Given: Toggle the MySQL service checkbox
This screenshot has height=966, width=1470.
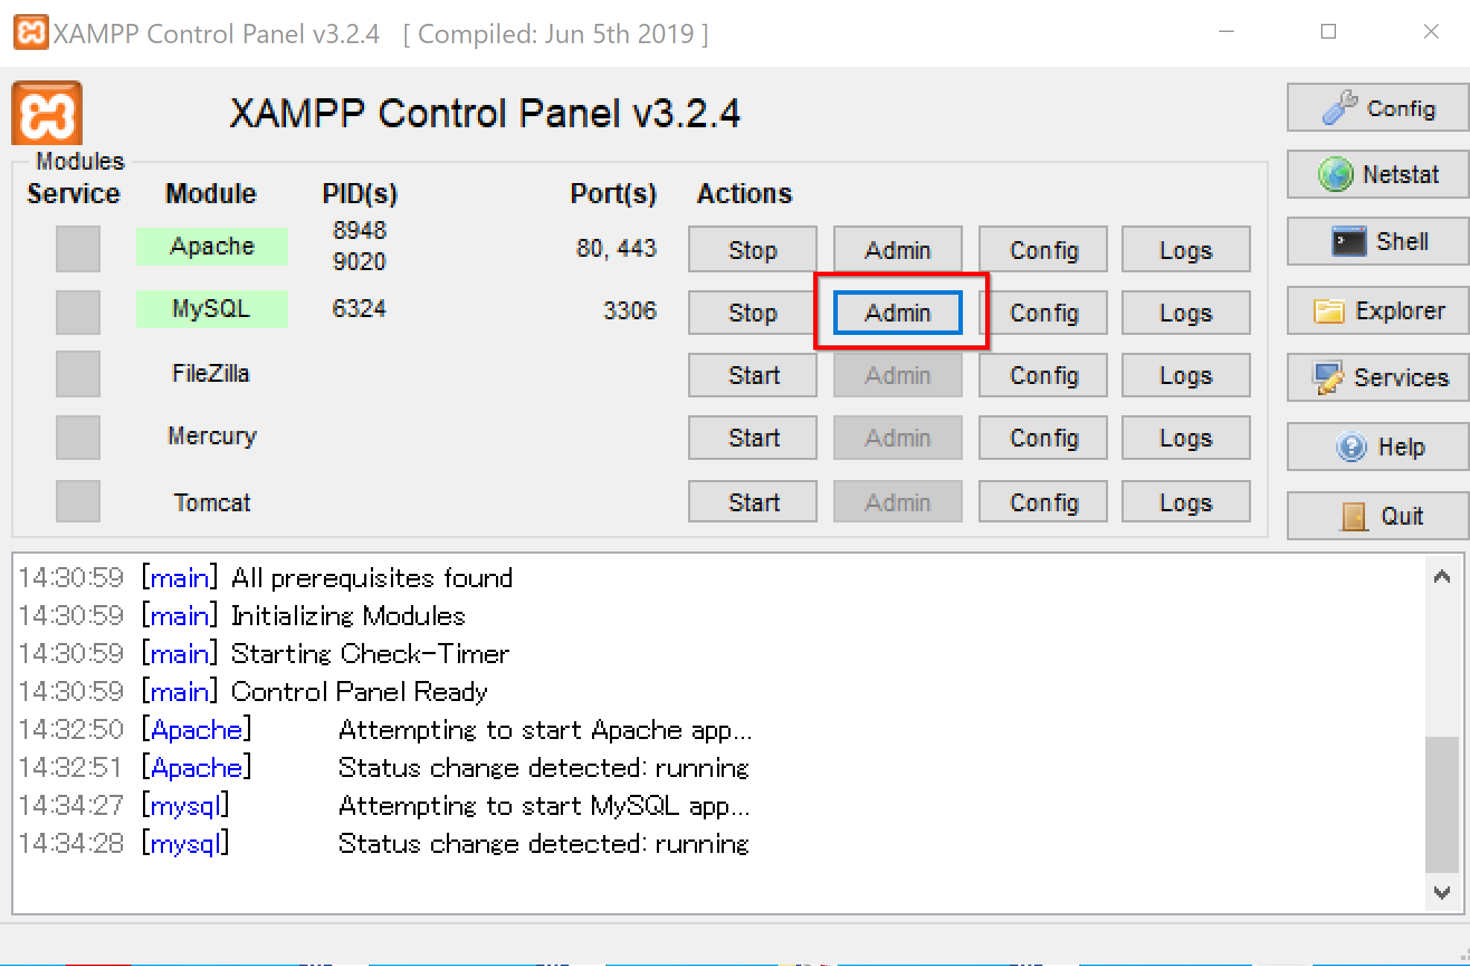Looking at the screenshot, I should pos(78,312).
